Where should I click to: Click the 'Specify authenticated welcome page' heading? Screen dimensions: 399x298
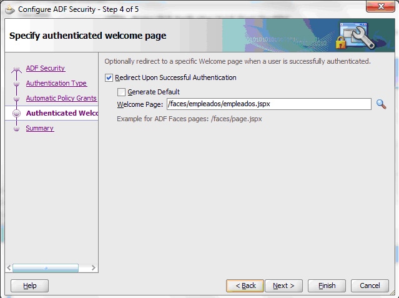coord(88,36)
